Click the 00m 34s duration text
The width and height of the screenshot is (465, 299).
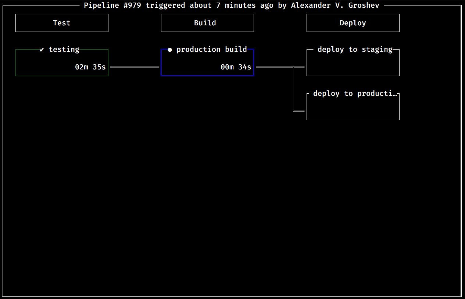point(236,67)
